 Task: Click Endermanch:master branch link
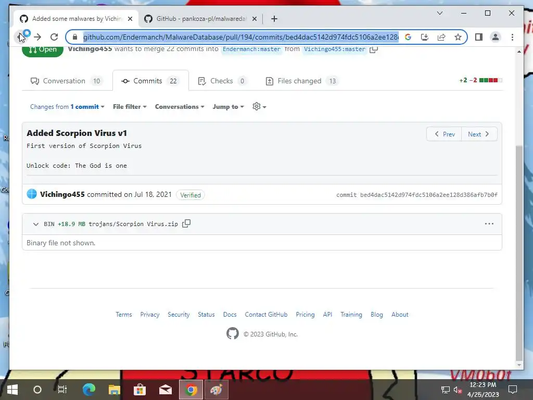tap(251, 49)
